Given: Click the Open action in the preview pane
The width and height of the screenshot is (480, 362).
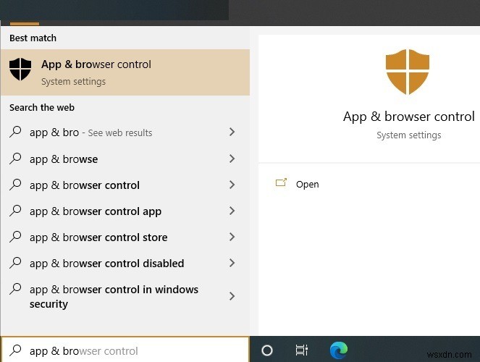Looking at the screenshot, I should 307,184.
